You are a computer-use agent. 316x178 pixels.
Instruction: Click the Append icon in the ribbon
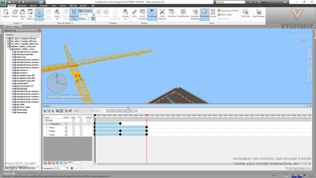pyautogui.click(x=5, y=14)
